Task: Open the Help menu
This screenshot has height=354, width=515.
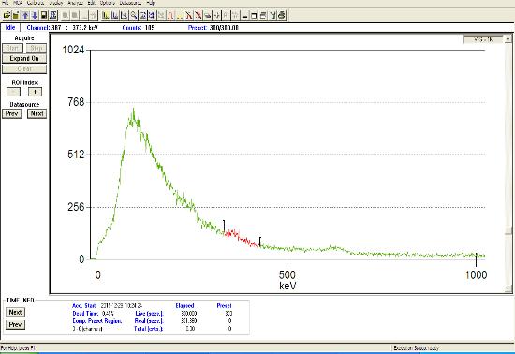Action: (151, 3)
